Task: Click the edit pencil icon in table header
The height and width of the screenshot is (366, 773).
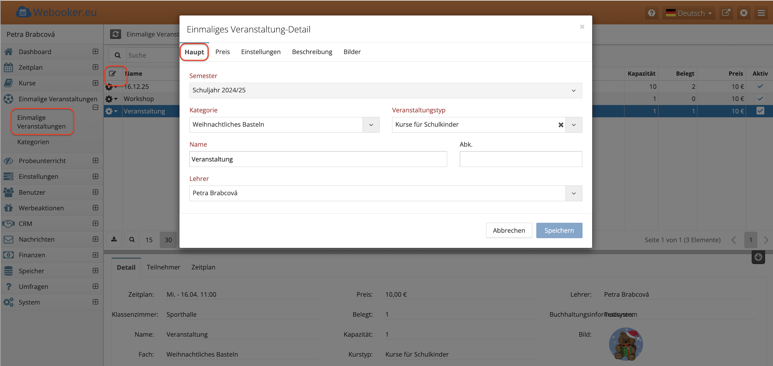Action: 112,74
